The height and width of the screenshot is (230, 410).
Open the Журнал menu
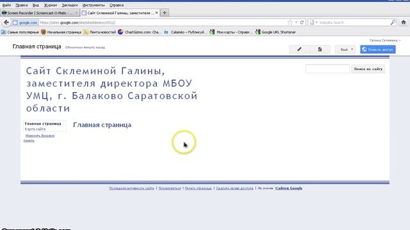50,5
